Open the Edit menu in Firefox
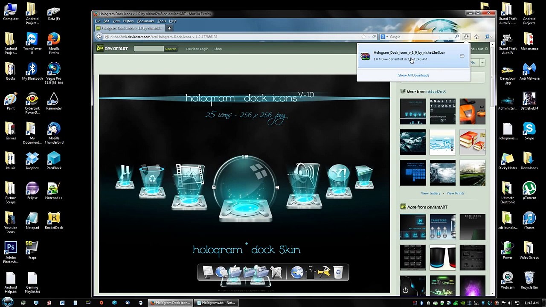 (x=106, y=21)
